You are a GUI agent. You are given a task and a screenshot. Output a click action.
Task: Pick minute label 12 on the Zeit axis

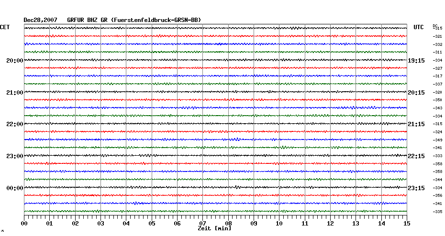pyautogui.click(x=330, y=224)
